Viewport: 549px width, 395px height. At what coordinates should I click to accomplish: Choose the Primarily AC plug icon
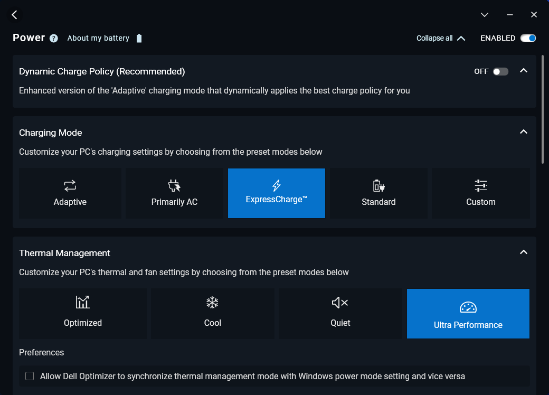174,185
